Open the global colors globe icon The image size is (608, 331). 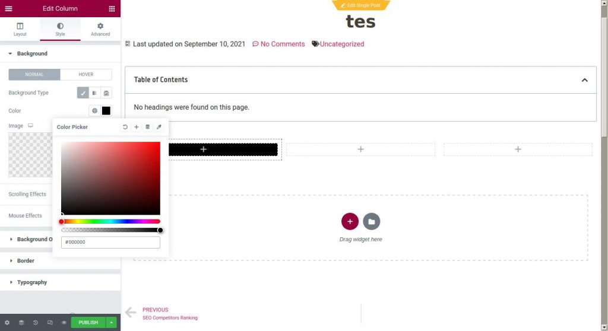[94, 110]
